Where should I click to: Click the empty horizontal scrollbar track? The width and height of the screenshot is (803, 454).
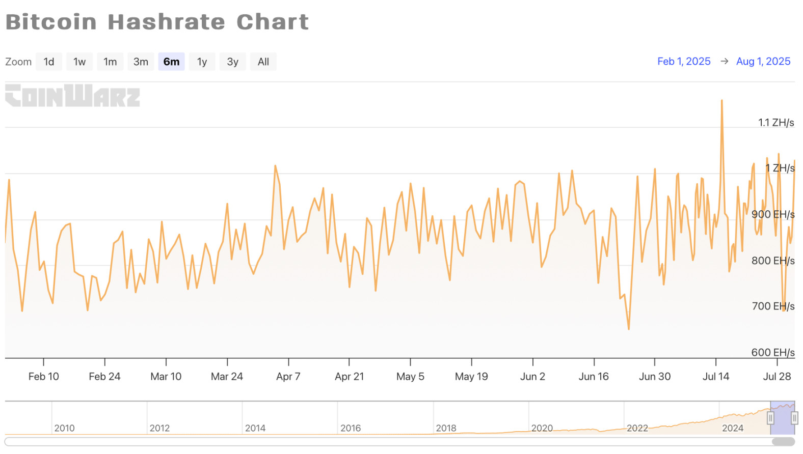point(357,442)
